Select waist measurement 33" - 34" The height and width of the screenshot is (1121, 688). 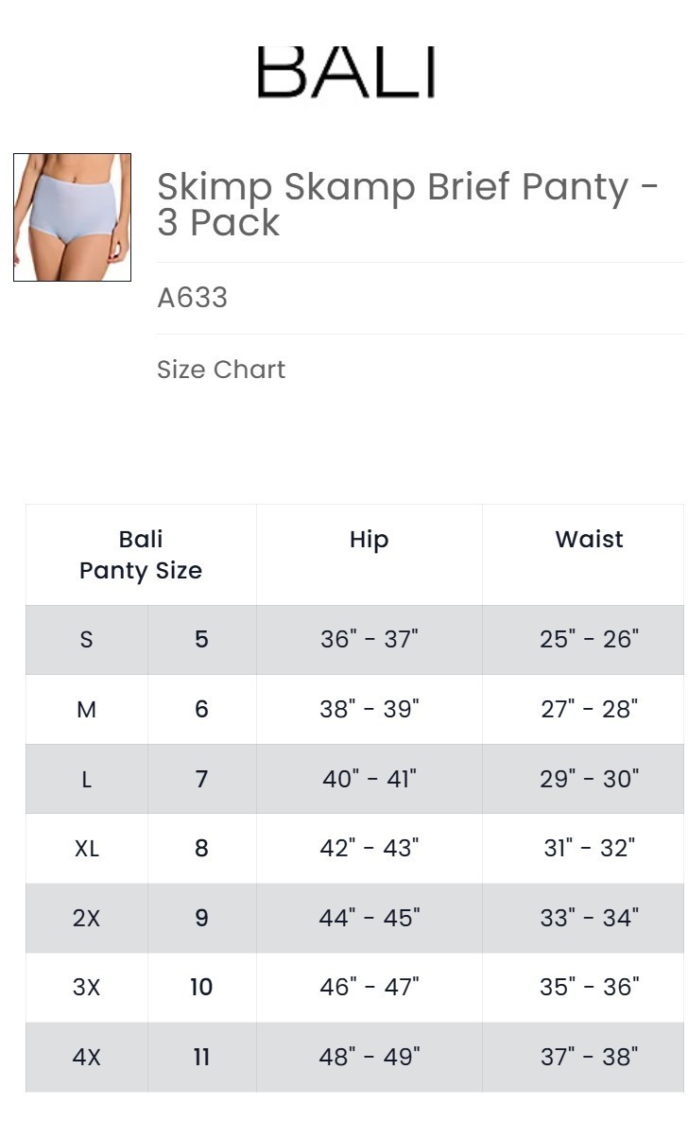pos(589,918)
